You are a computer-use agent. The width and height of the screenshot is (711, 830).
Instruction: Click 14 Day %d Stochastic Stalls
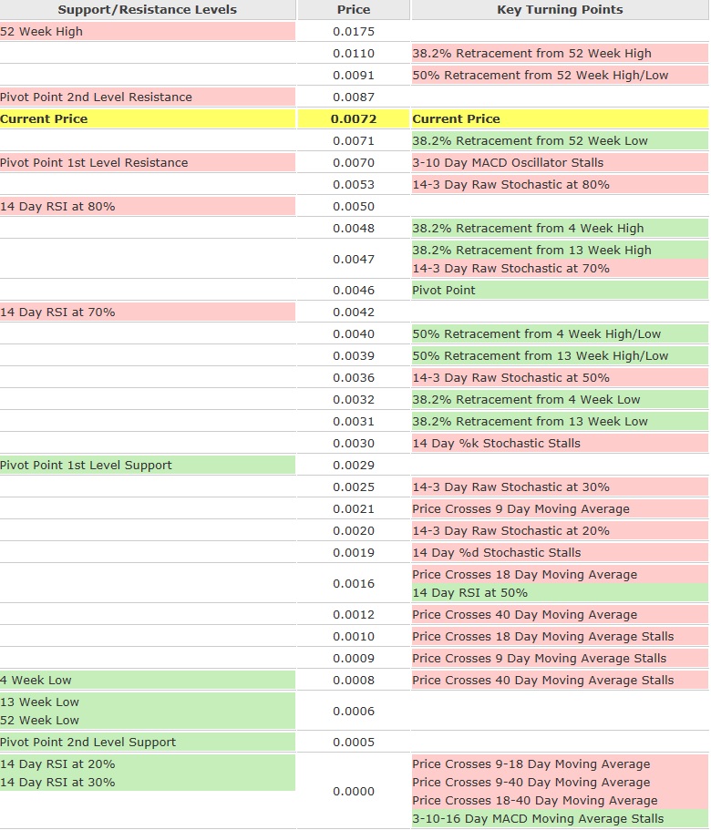point(560,553)
